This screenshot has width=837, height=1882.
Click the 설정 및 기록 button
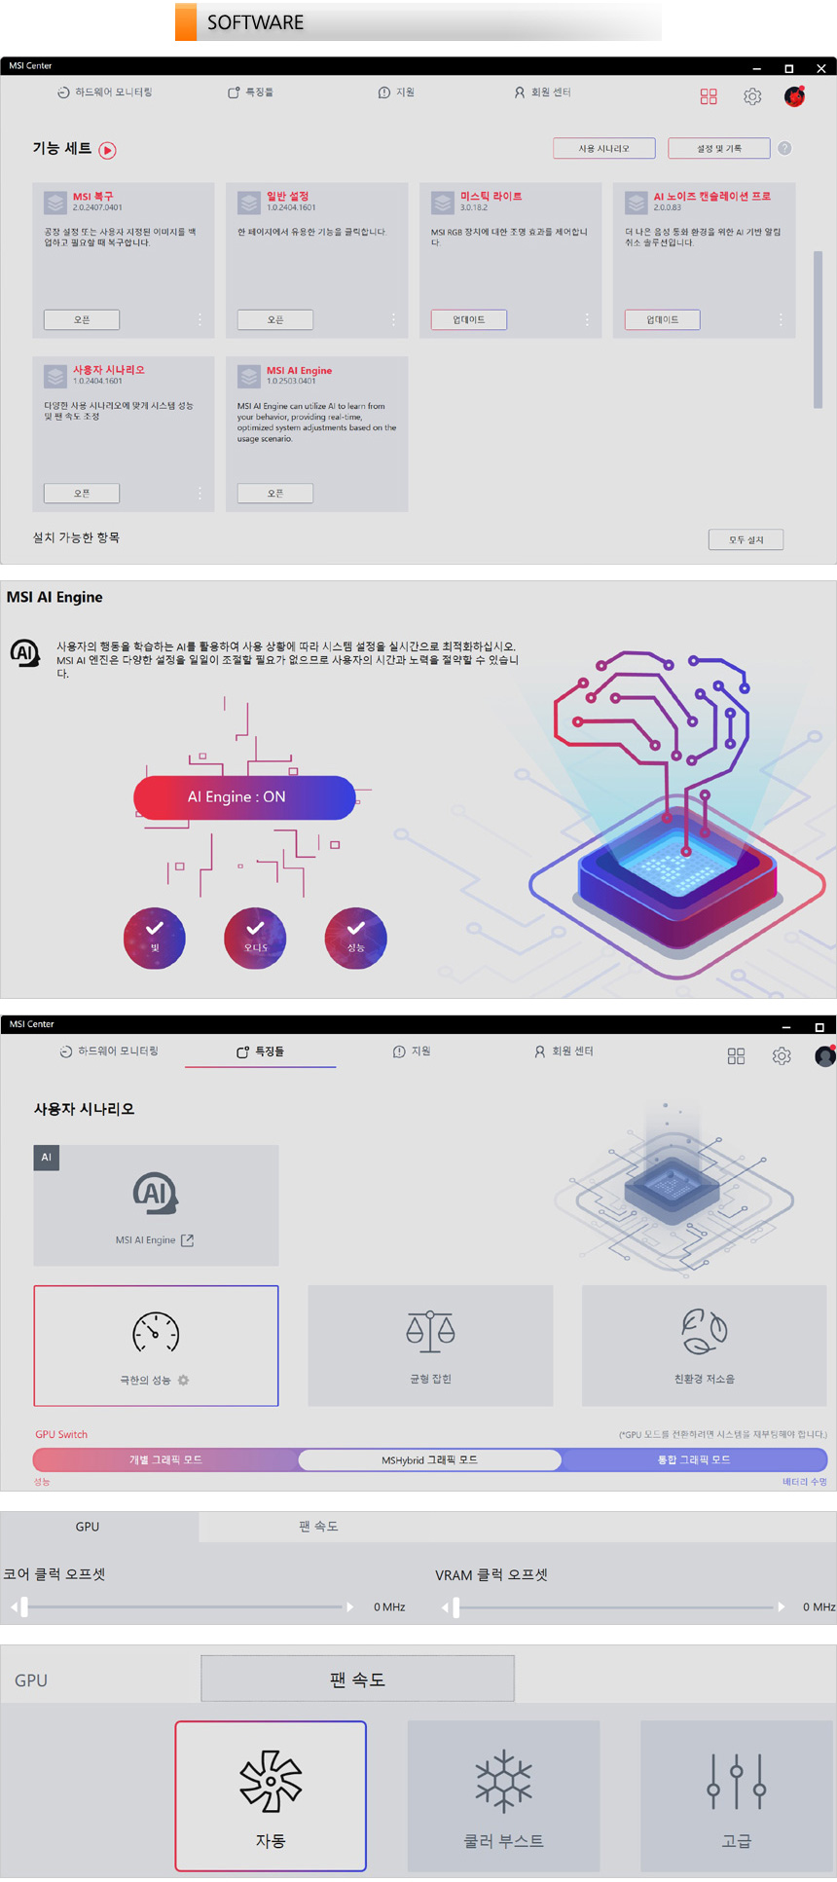pyautogui.click(x=718, y=148)
